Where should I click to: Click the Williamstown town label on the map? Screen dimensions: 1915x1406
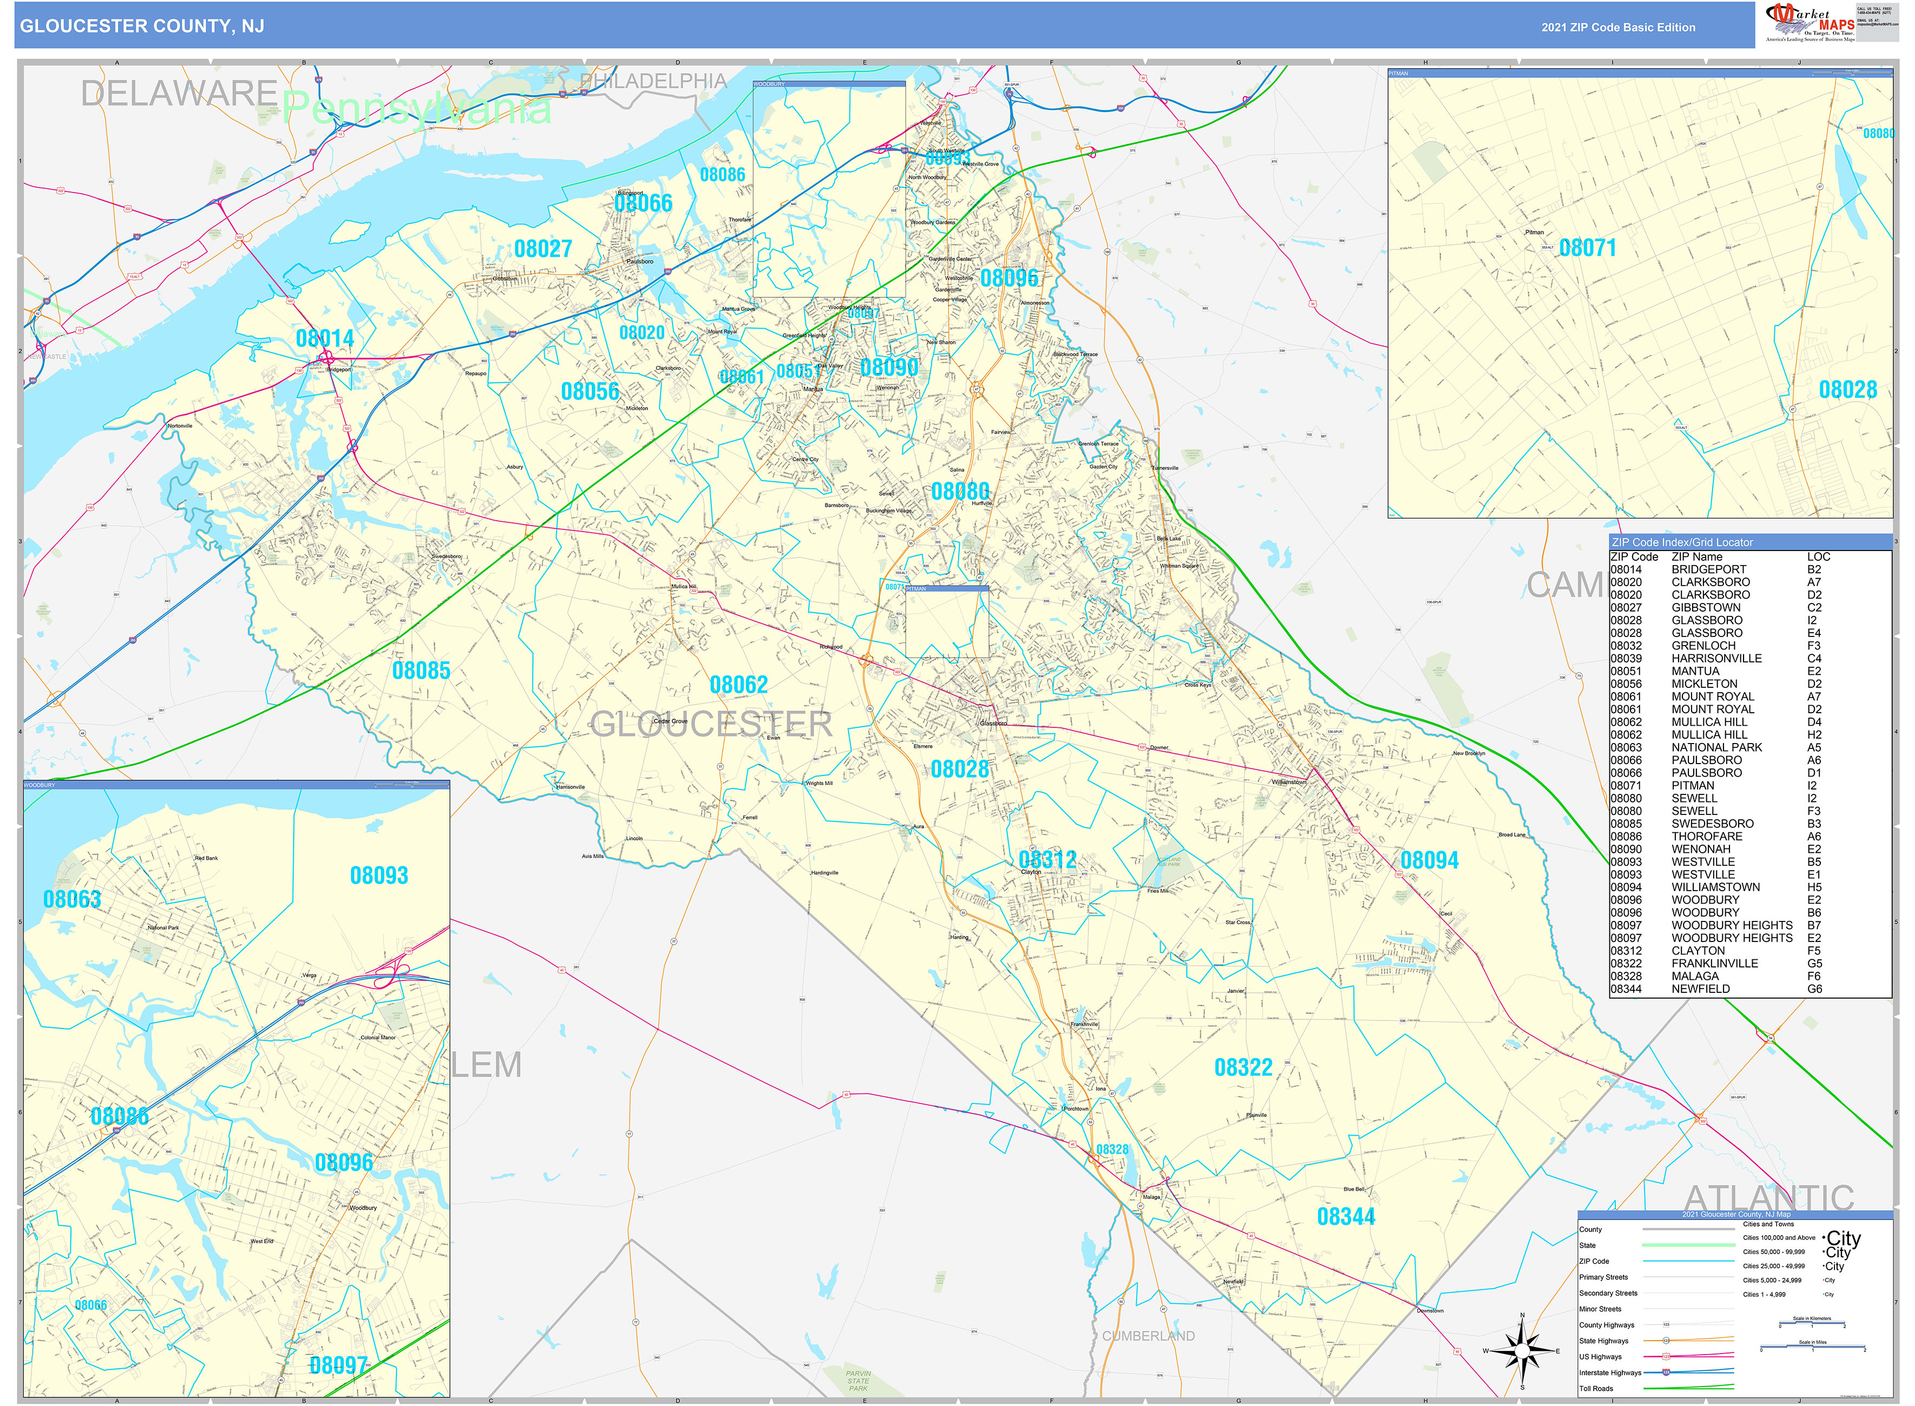[1289, 781]
